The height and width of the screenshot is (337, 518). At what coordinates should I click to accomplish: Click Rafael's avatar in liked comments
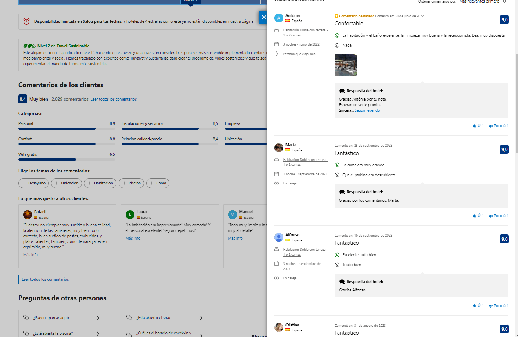[x=28, y=214]
